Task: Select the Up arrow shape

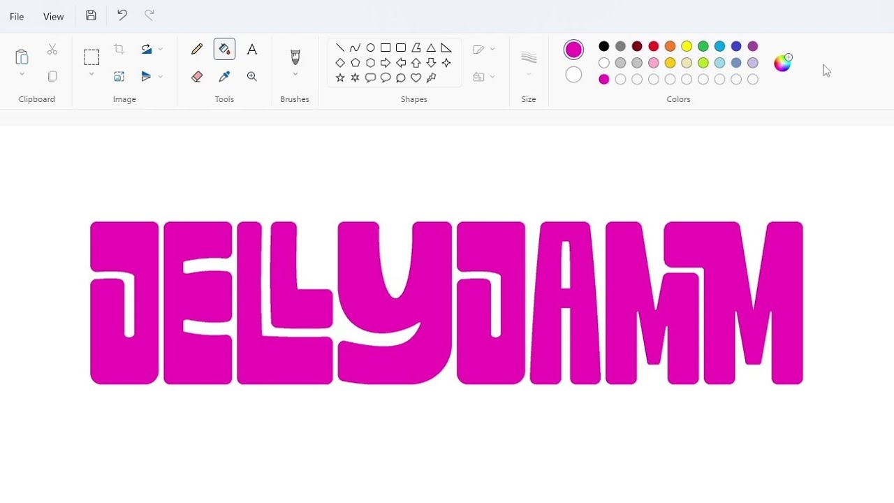Action: click(416, 63)
